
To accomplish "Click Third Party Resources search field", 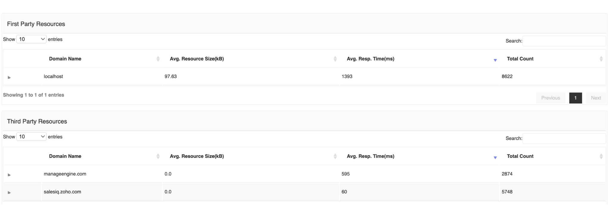I will (564, 139).
